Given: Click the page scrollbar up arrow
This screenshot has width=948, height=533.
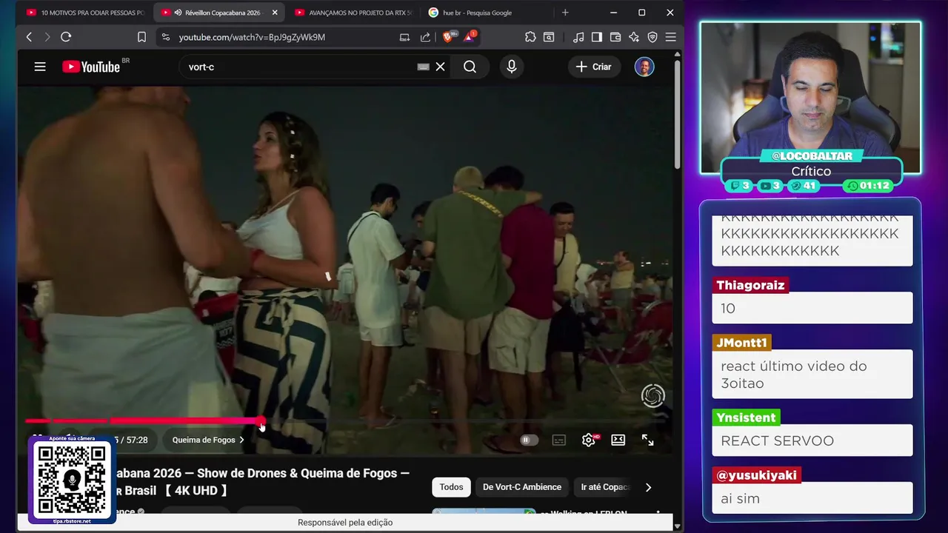Looking at the screenshot, I should pyautogui.click(x=677, y=56).
